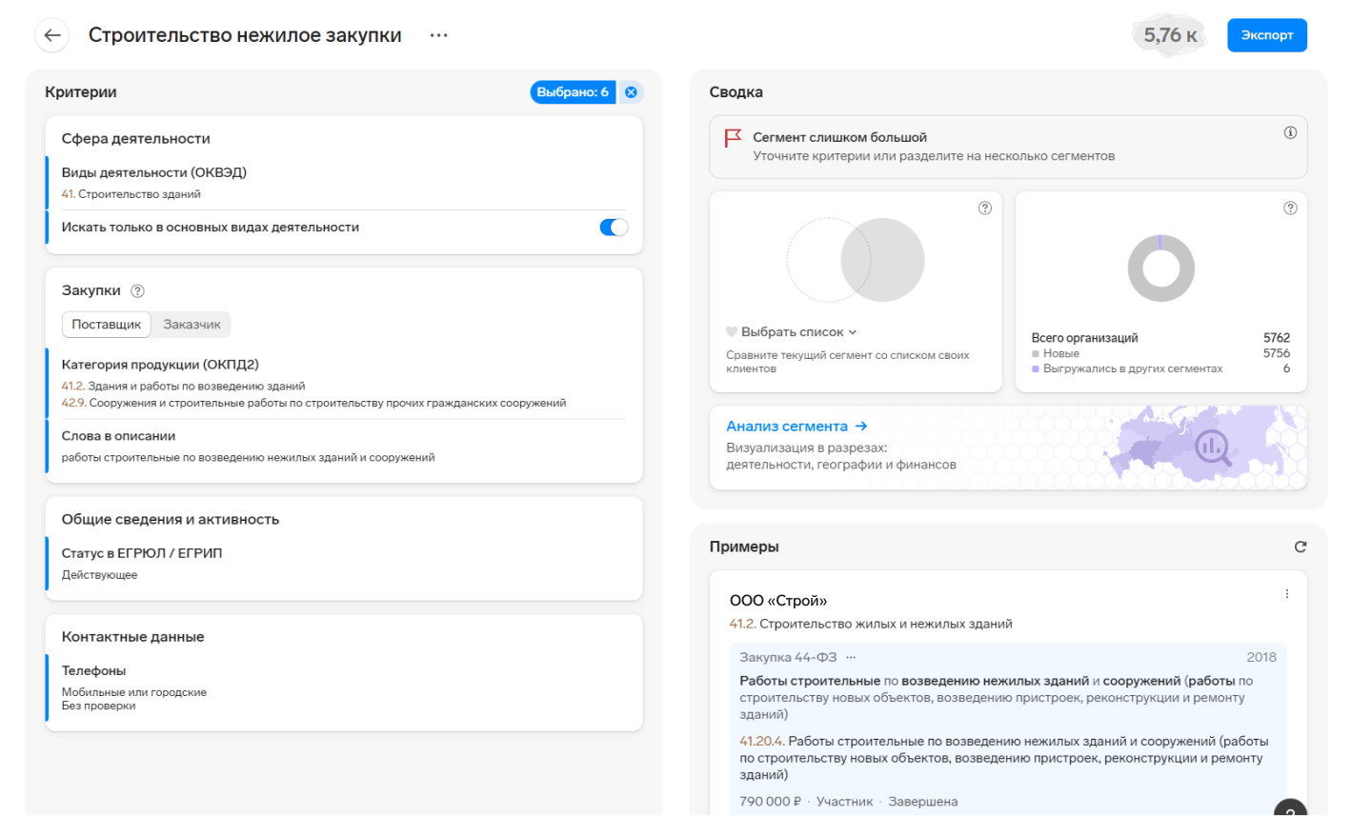The width and height of the screenshot is (1351, 816).
Task: Click the Выгружались в других сегментах legend row
Action: pyautogui.click(x=1160, y=368)
